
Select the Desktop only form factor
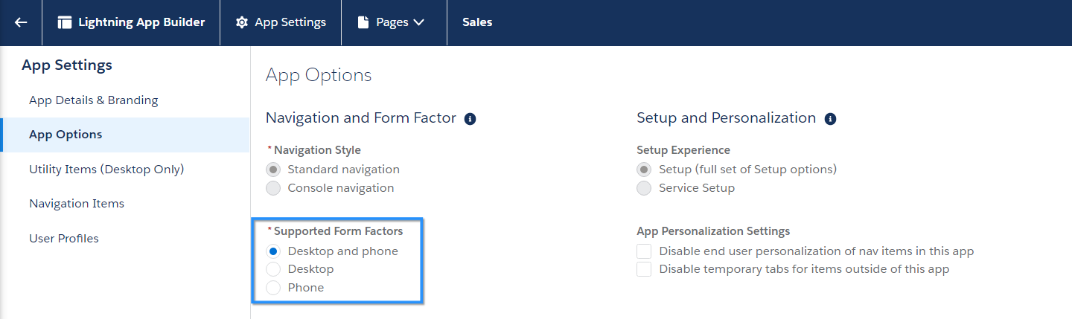[x=273, y=269]
